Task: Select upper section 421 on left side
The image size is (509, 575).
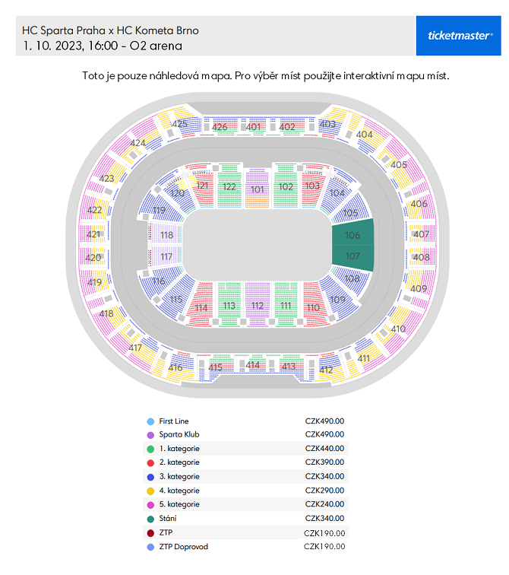Action: point(93,234)
